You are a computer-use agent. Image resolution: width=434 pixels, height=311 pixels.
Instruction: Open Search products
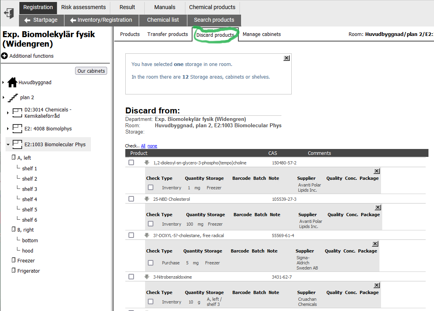click(214, 20)
